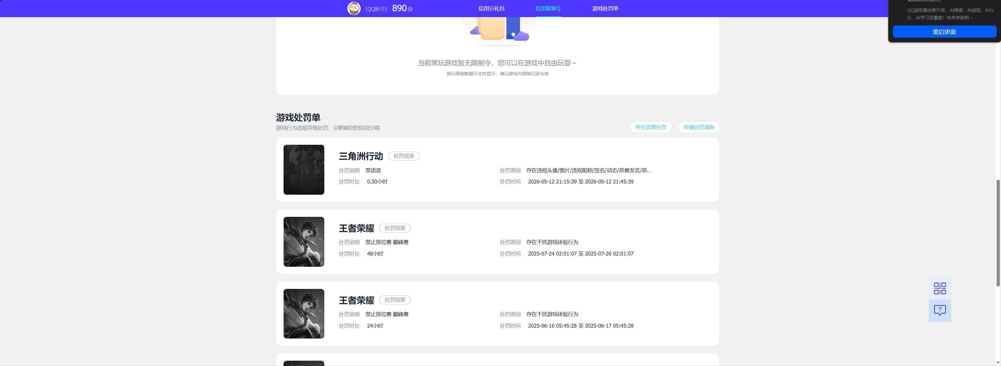
Task: Click 处罚结束 badge on the 48小时 record
Action: (395, 228)
